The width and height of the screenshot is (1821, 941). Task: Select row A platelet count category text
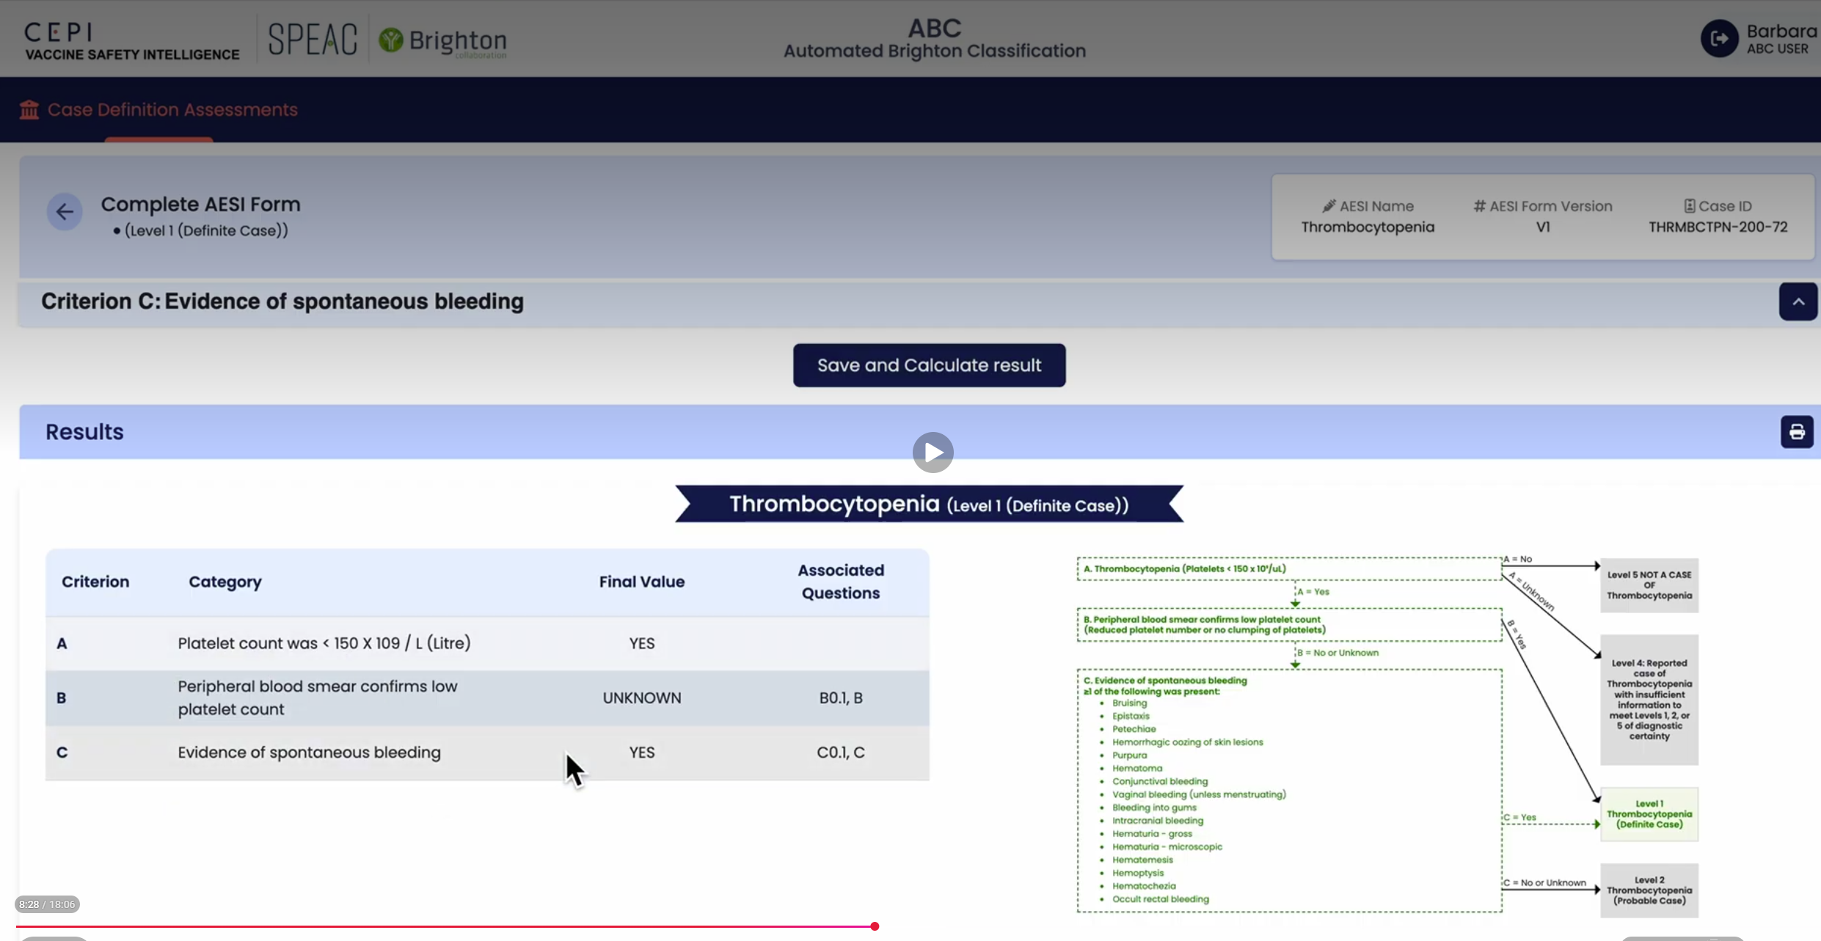coord(324,643)
